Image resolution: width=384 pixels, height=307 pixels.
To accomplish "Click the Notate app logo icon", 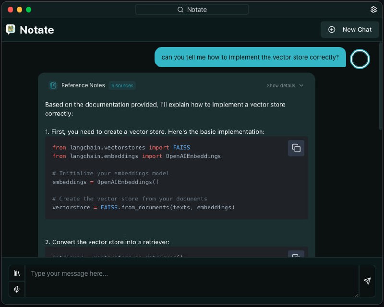I will (x=11, y=29).
